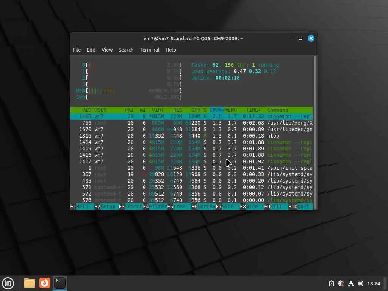Open the Help menu
Viewport: 388px width, 291px height.
tap(171, 50)
